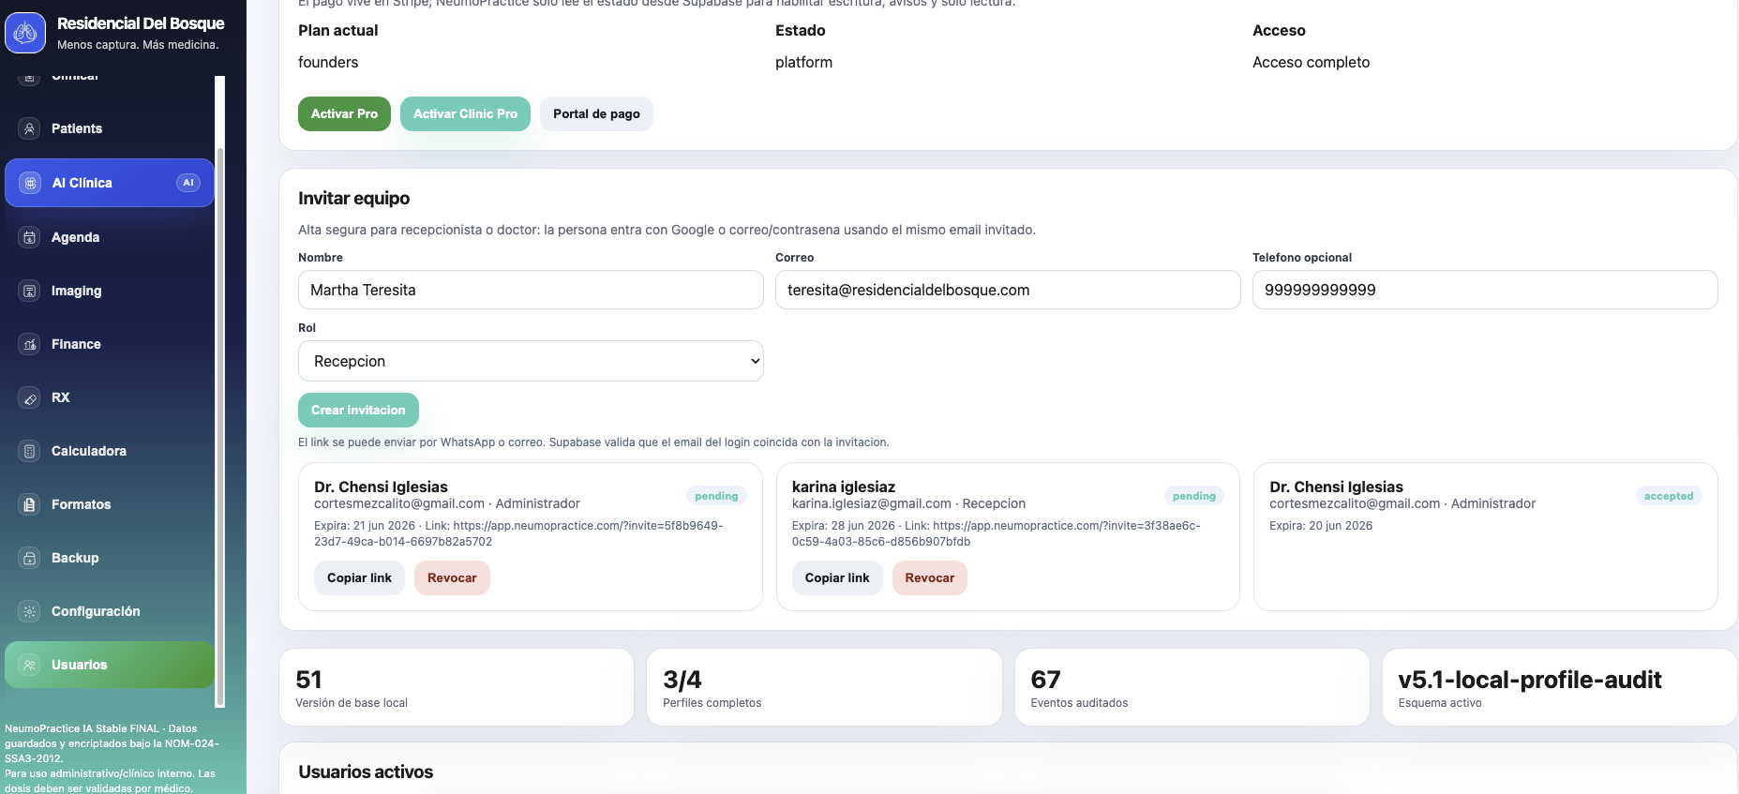Click karina.iglesiaz@gmail.com · Recepcion text
The width and height of the screenshot is (1739, 794).
(908, 503)
